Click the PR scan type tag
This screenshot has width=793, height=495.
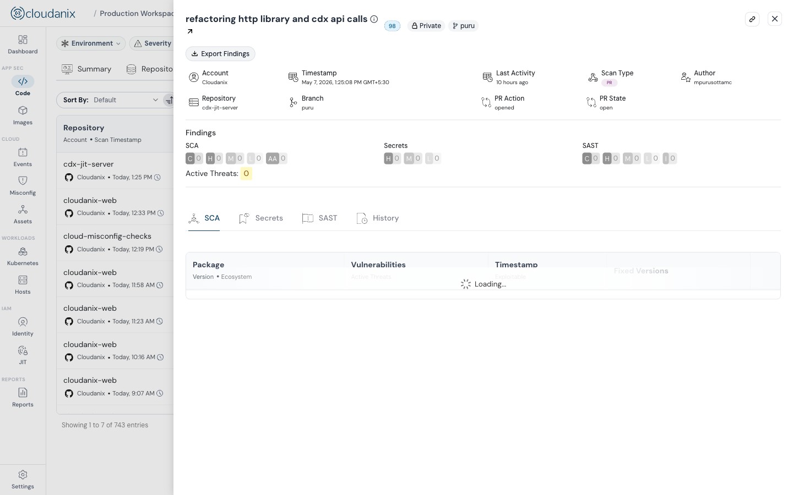(609, 82)
